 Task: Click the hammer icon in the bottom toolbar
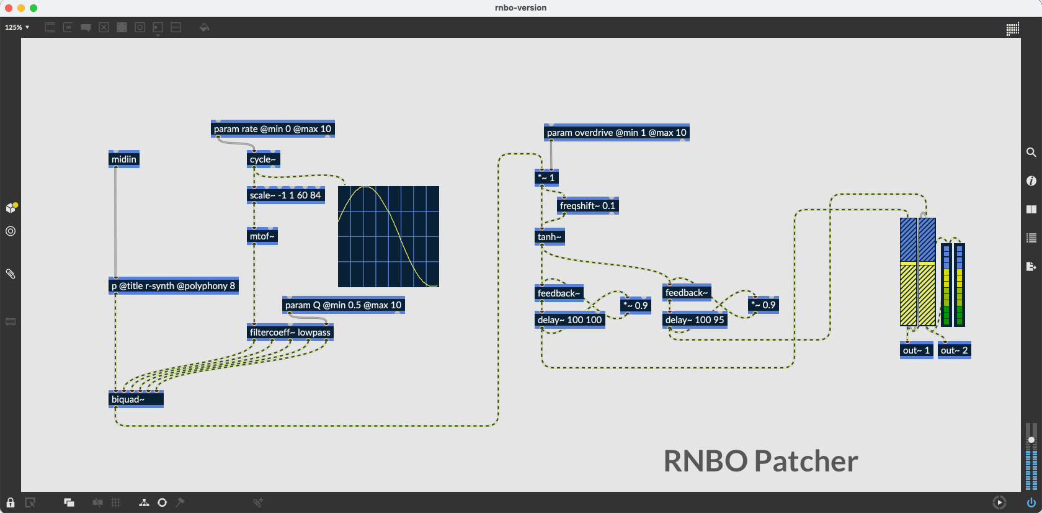pos(180,502)
